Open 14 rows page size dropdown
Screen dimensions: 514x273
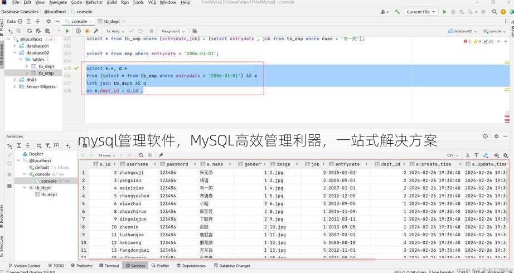(106, 155)
